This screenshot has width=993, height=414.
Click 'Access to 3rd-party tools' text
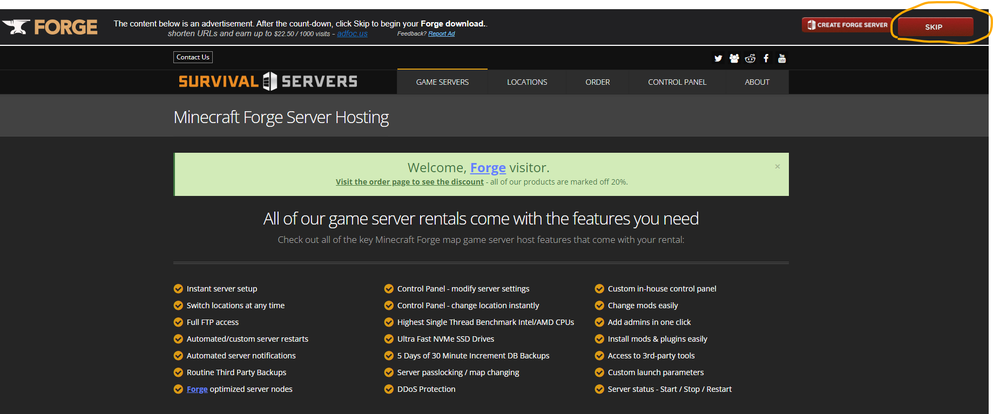pos(651,356)
